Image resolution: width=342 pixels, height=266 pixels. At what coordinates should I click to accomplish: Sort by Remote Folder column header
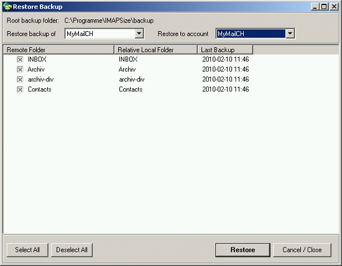tap(58, 50)
